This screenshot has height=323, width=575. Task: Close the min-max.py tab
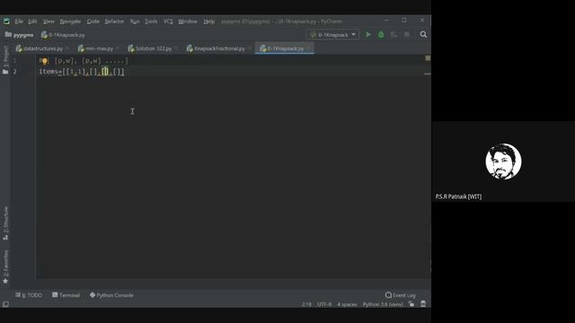coord(118,48)
